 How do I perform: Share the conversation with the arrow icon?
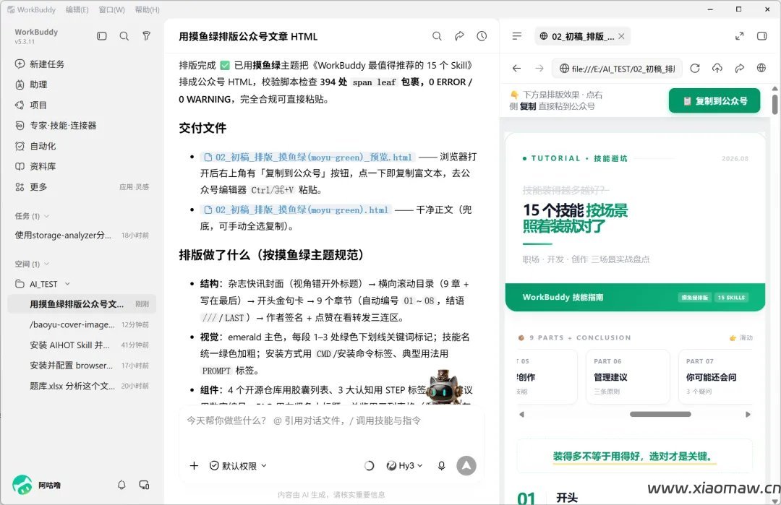(x=459, y=36)
